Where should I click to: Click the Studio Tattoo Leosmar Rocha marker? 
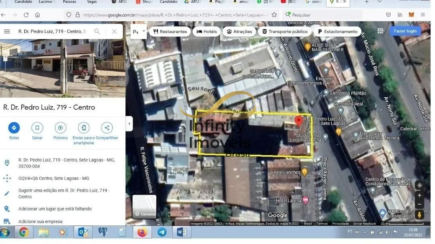325,137
